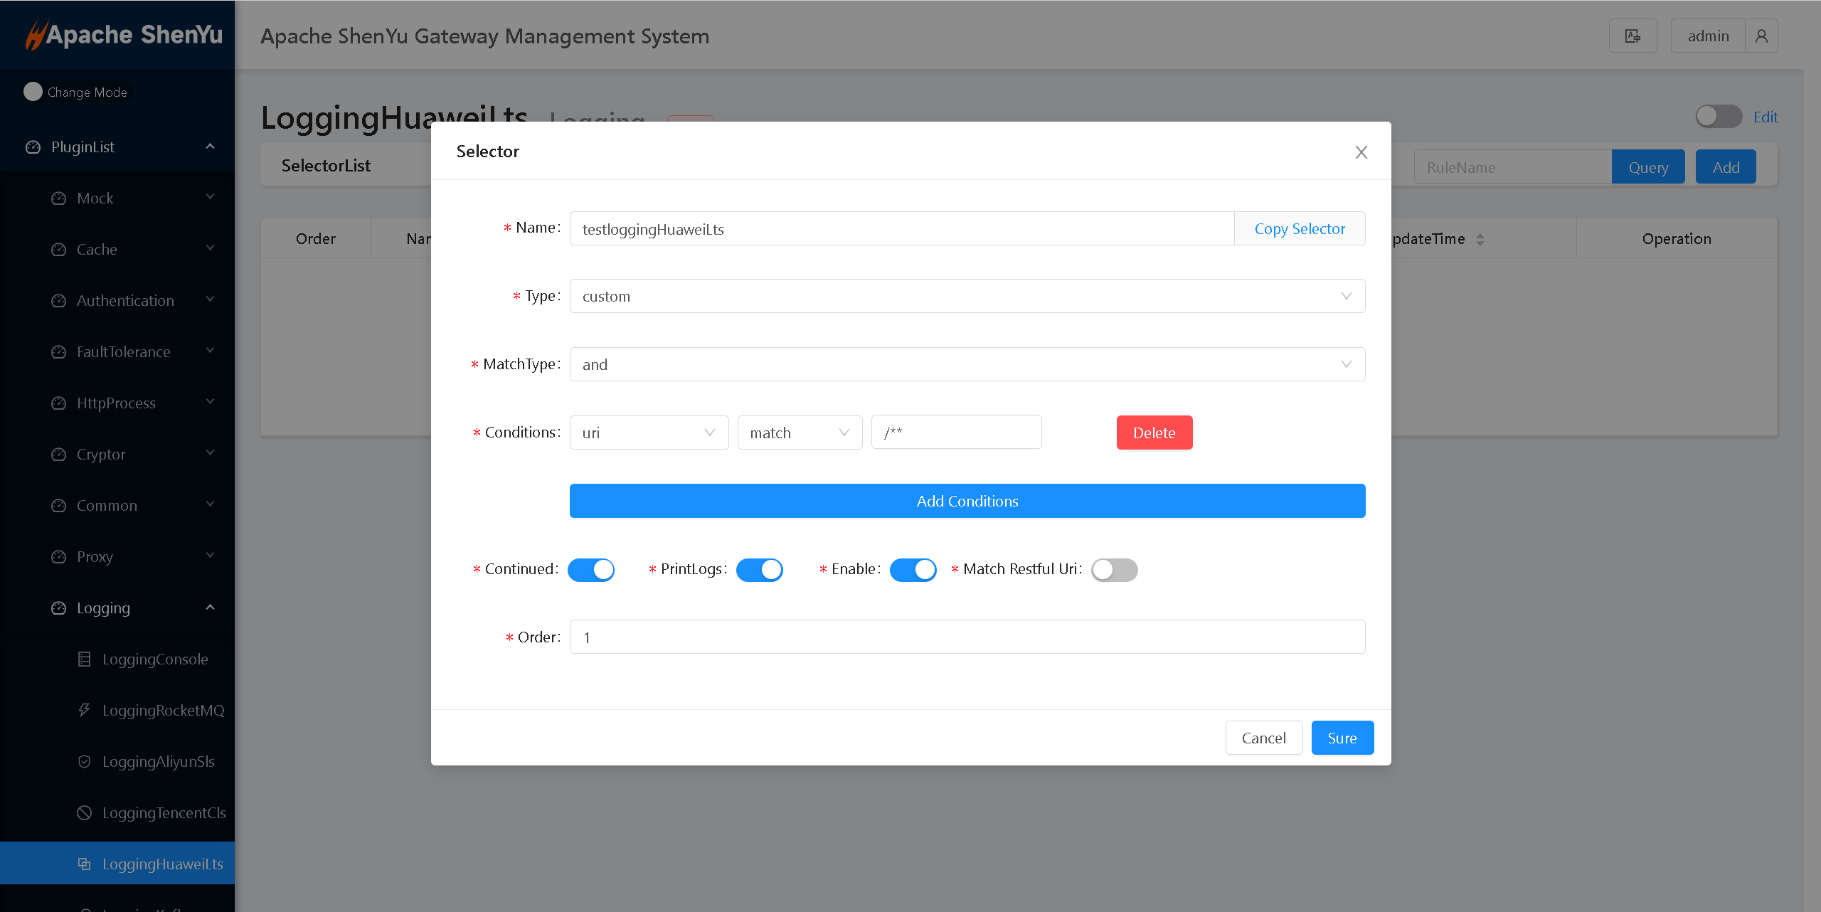Click the LoggingRocketMQ lightning icon
Viewport: 1821px width, 912px height.
click(x=85, y=710)
